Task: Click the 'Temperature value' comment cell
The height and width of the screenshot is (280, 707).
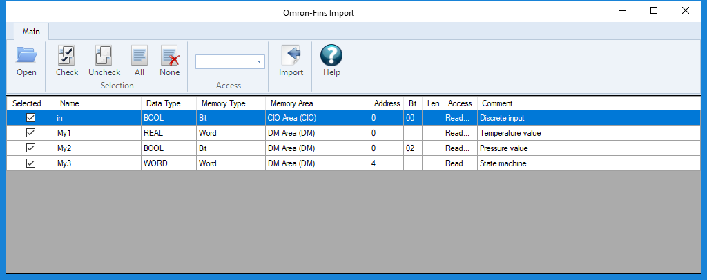Action: 589,133
